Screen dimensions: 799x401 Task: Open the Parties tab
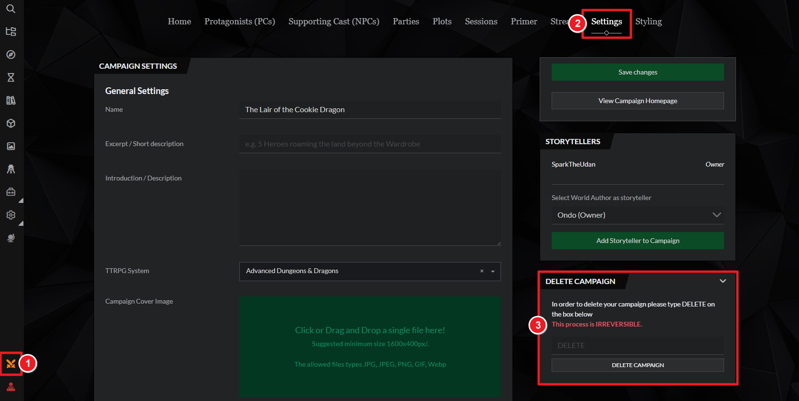pyautogui.click(x=406, y=21)
